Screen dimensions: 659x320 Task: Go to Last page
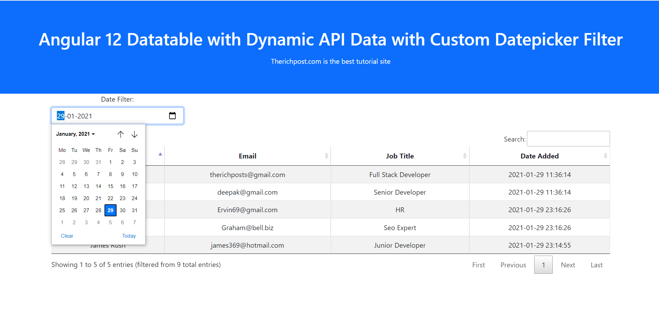(x=597, y=265)
